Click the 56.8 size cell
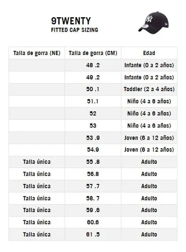This screenshot has width=186, height=252. coord(93,174)
